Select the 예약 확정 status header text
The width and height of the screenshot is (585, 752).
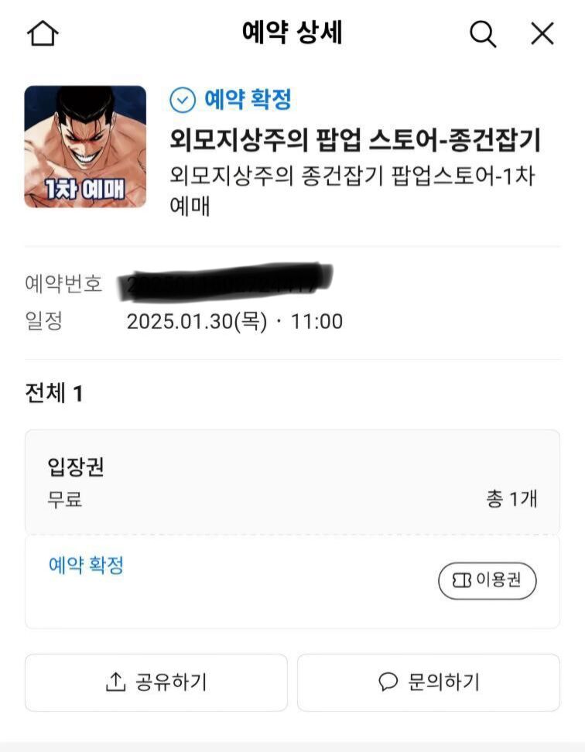pos(248,99)
